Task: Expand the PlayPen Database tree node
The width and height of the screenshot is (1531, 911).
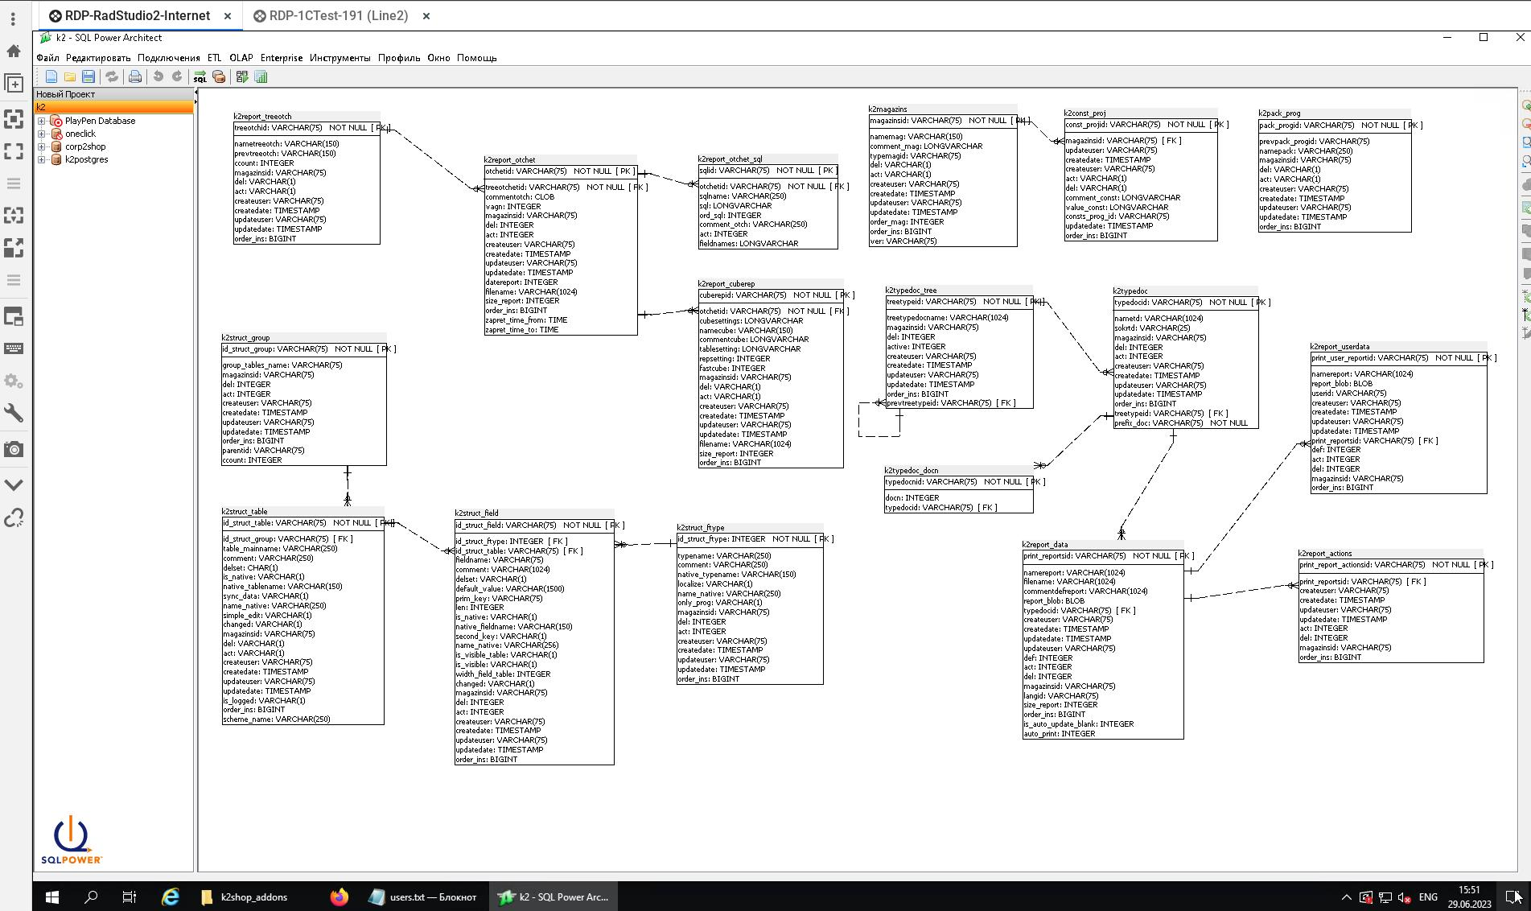Action: click(42, 122)
